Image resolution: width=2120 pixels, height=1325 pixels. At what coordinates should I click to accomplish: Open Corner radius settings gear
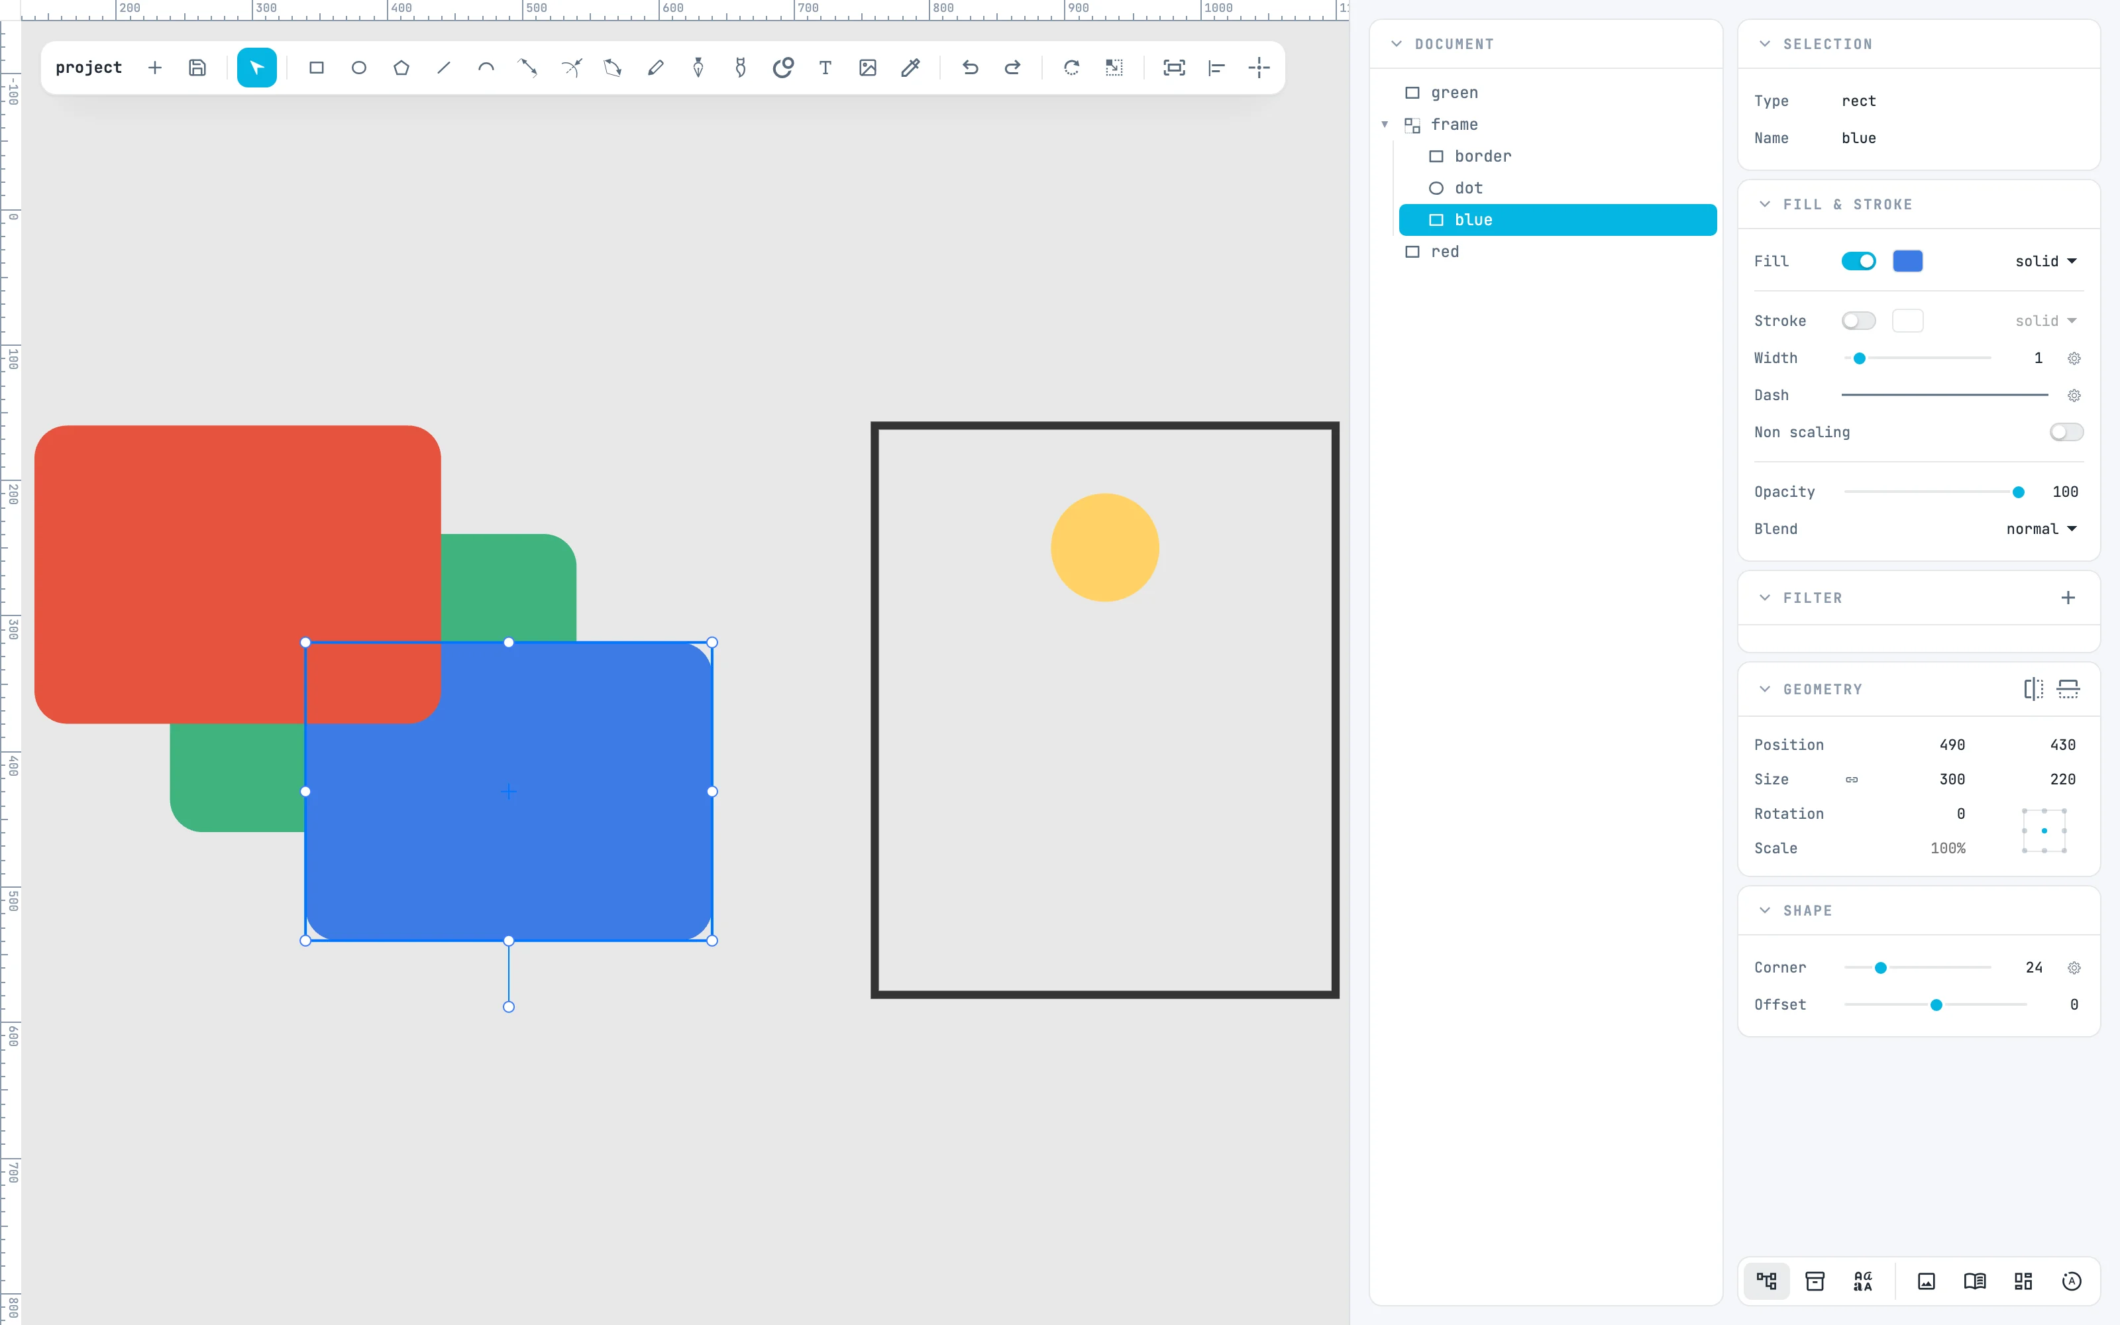point(2074,967)
